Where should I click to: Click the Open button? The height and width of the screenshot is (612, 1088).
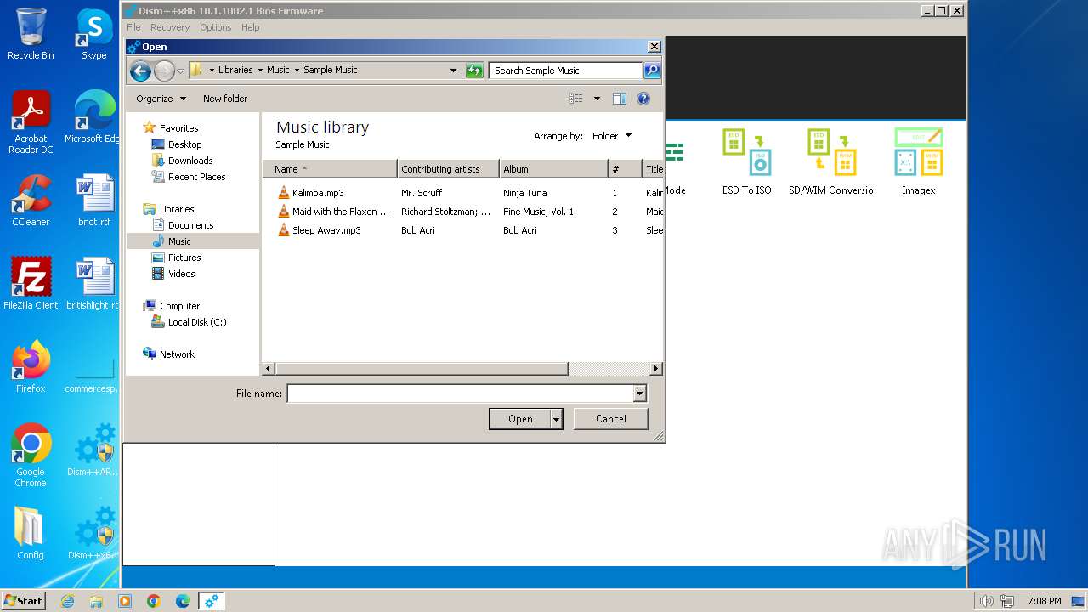[x=520, y=419]
